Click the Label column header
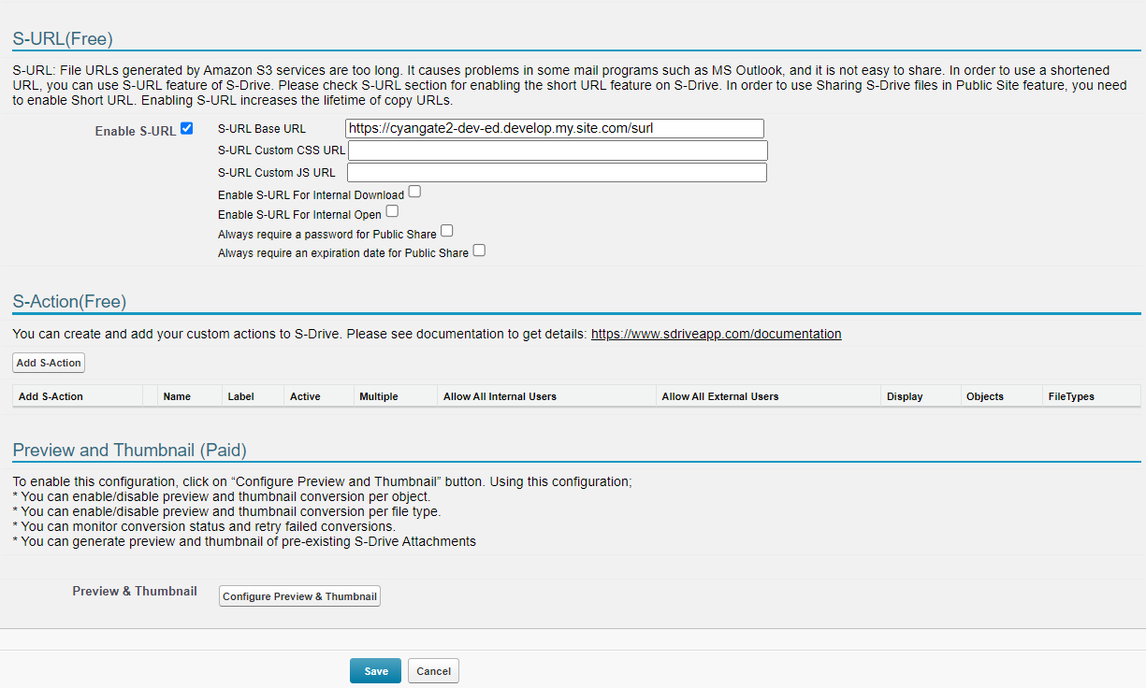1146x688 pixels. (240, 396)
